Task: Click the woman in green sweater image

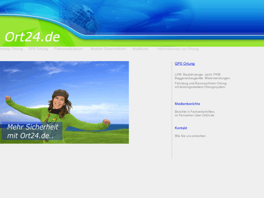Action: (x=65, y=102)
